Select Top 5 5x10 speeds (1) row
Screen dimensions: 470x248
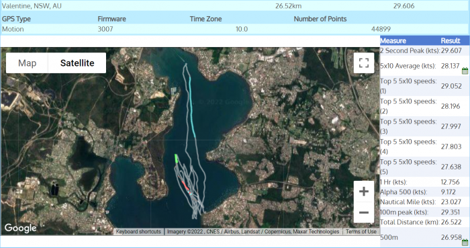[x=424, y=86]
